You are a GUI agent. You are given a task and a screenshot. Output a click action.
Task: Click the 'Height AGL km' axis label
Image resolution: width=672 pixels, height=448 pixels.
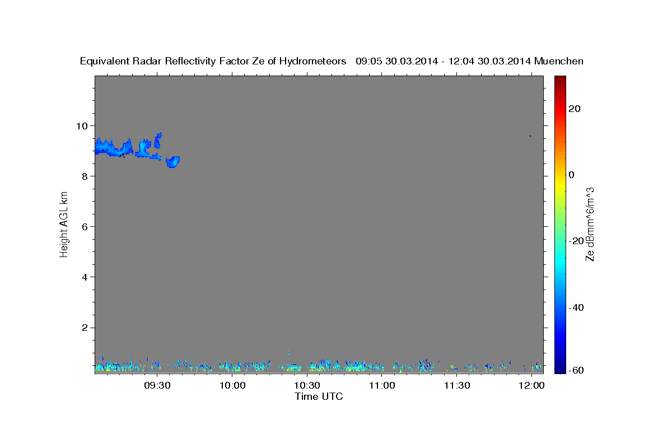(64, 225)
